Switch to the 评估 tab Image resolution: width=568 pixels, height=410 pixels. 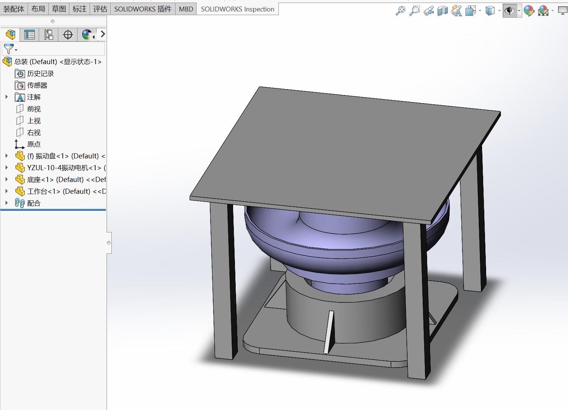point(100,9)
